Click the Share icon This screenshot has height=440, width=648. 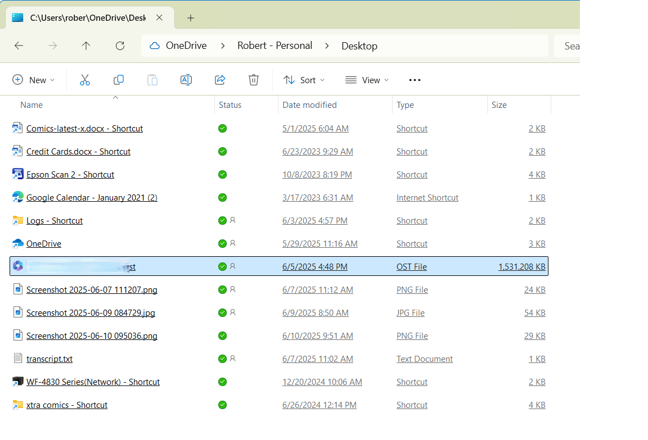220,80
